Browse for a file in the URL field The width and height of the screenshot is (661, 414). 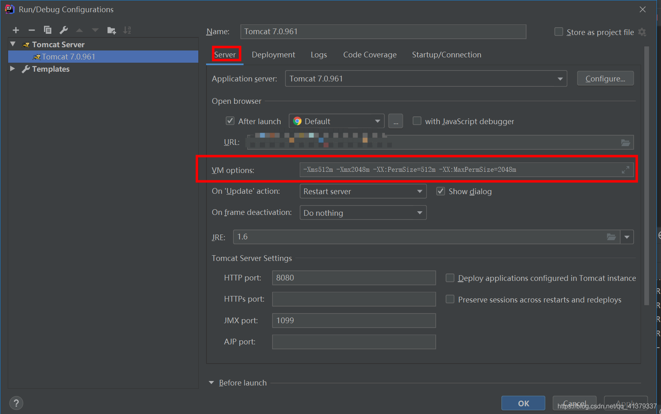626,142
